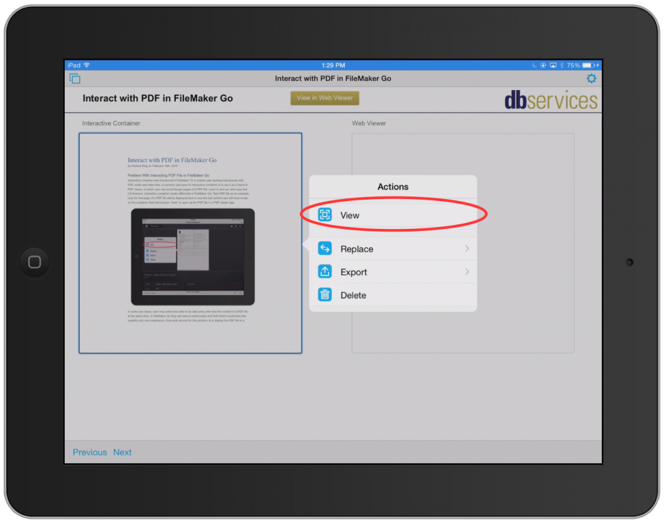Tap the Replace swap-arrows icon
Viewport: 664px width, 524px height.
pos(324,248)
